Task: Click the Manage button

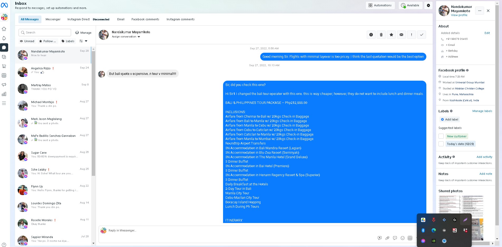Action: [x=83, y=33]
